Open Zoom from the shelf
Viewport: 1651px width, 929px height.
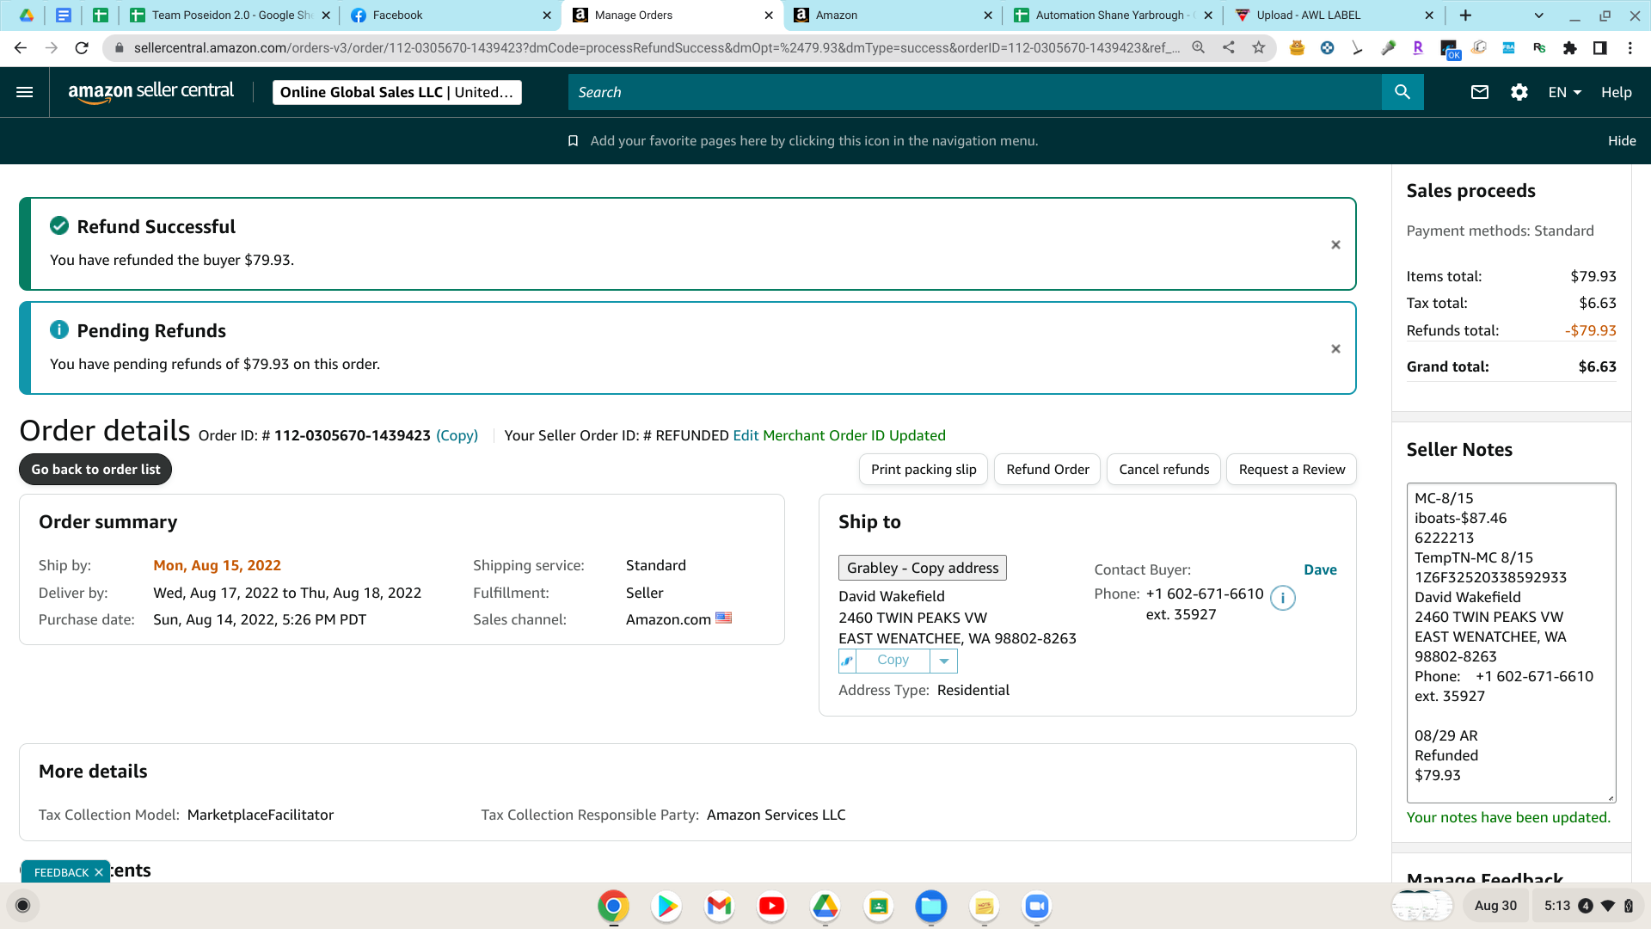[1037, 906]
